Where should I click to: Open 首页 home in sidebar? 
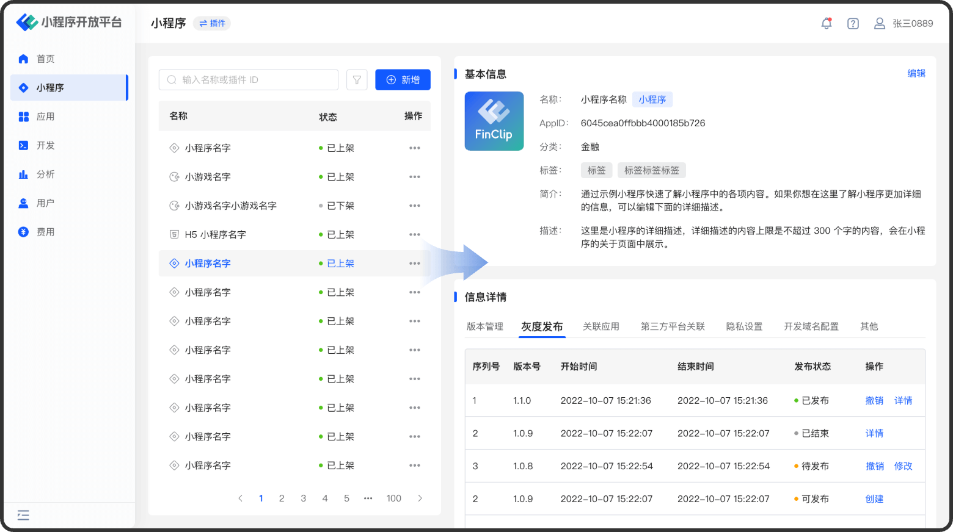(45, 59)
